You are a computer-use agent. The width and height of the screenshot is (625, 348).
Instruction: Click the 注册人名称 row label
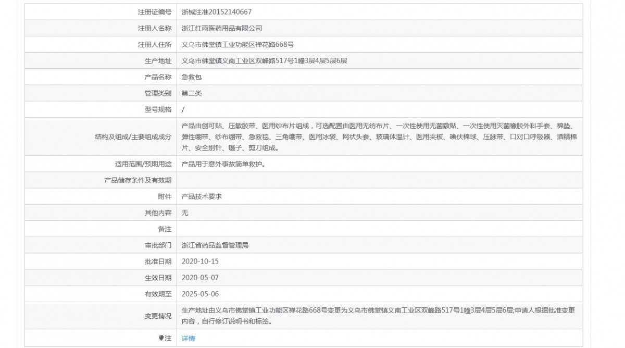[x=154, y=28]
